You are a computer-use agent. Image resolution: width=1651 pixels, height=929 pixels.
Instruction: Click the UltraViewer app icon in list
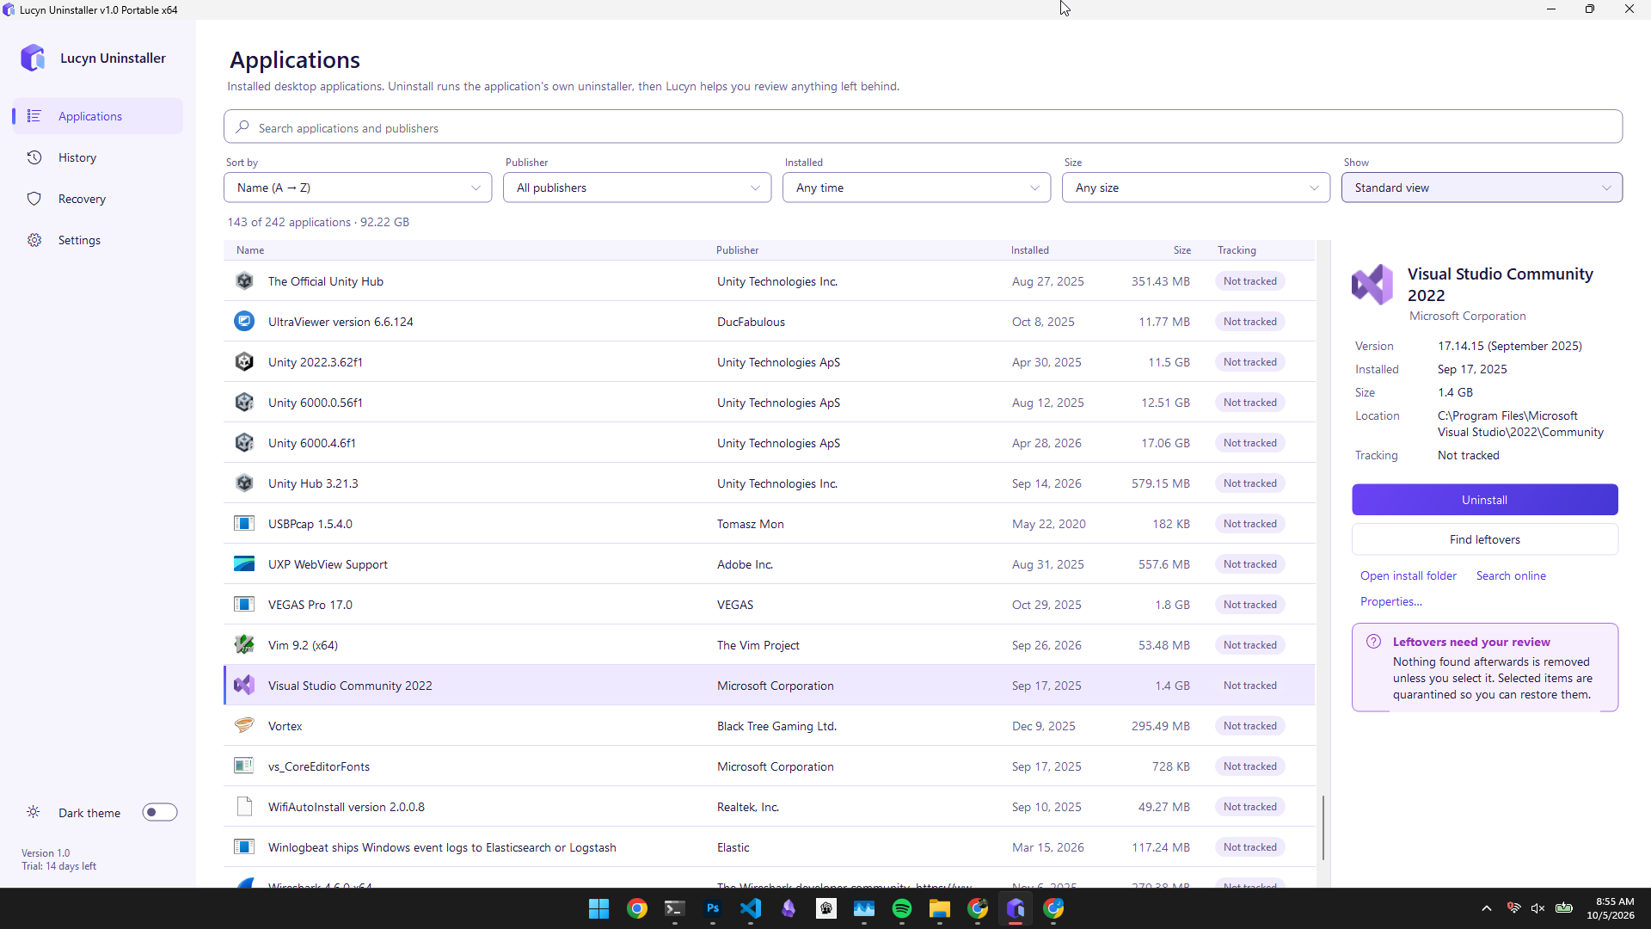coord(244,322)
